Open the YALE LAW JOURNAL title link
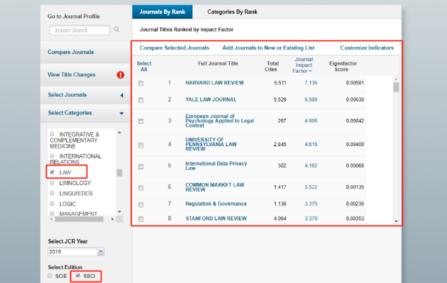 coord(211,99)
